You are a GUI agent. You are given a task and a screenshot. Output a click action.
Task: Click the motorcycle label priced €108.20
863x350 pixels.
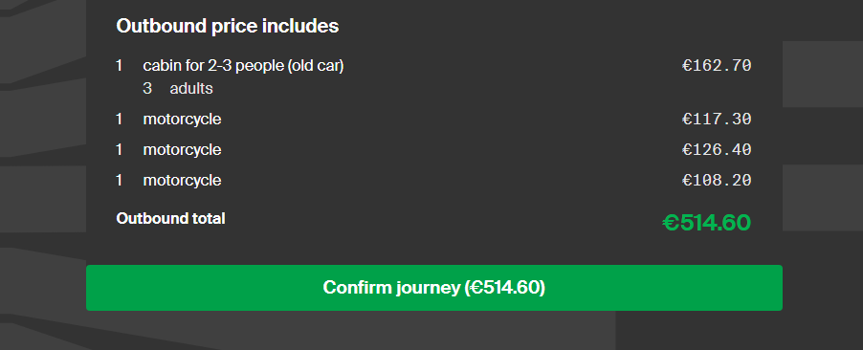182,181
